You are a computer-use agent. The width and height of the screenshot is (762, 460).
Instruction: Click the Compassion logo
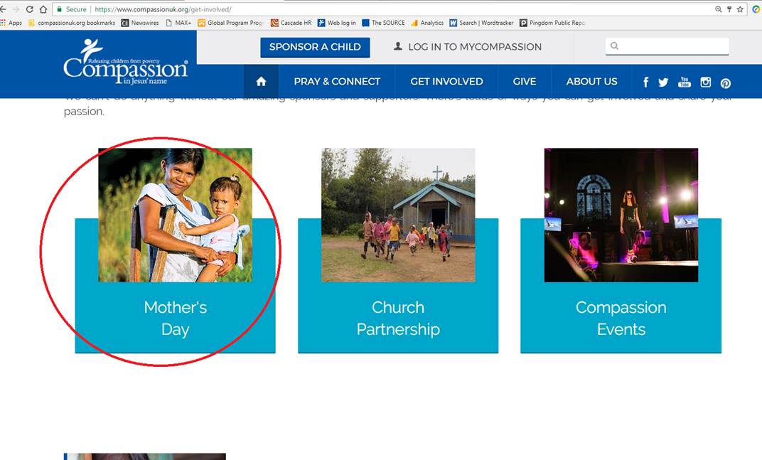point(125,63)
